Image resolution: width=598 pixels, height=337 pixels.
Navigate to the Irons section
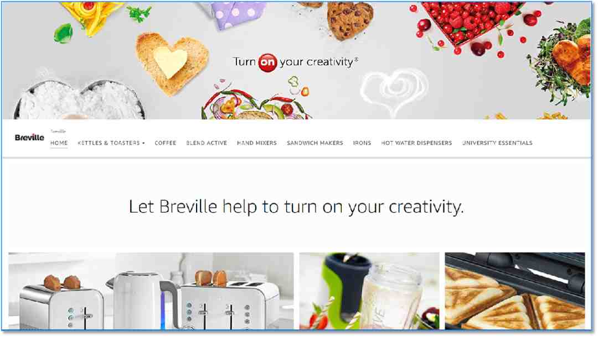362,143
